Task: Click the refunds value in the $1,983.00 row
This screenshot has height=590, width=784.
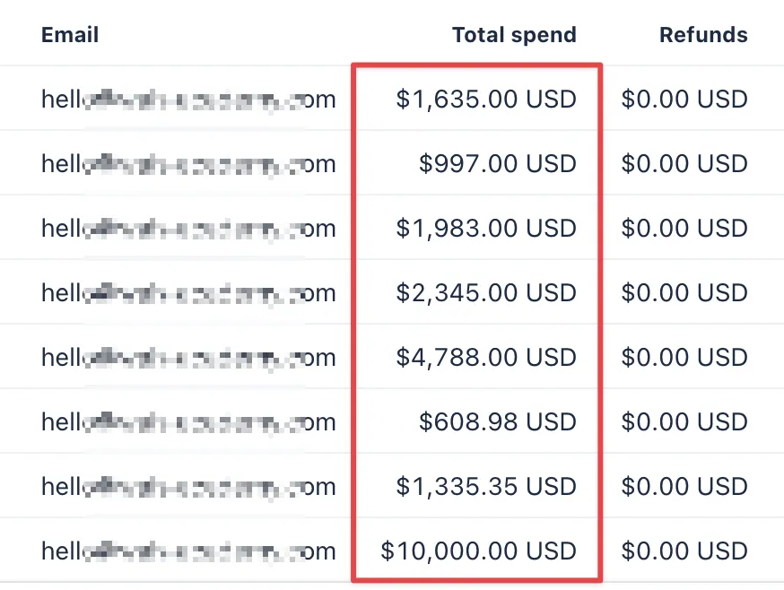Action: 684,229
